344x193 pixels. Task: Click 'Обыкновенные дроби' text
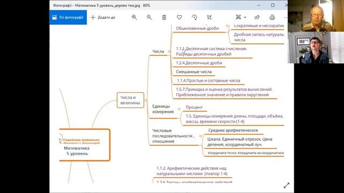197,28
